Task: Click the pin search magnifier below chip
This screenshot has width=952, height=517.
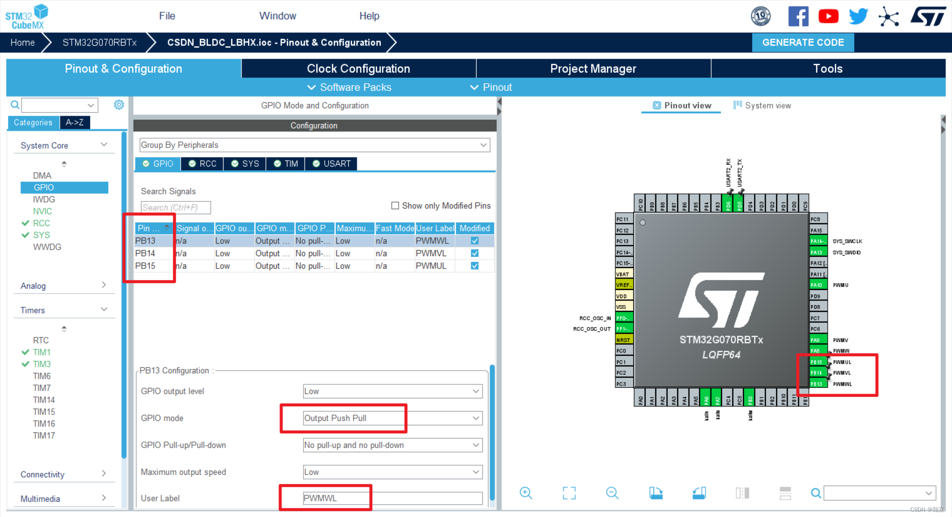Action: 816,493
